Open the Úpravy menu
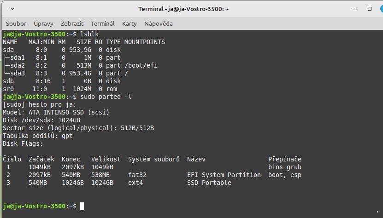This screenshot has width=383, height=218. pyautogui.click(x=43, y=23)
